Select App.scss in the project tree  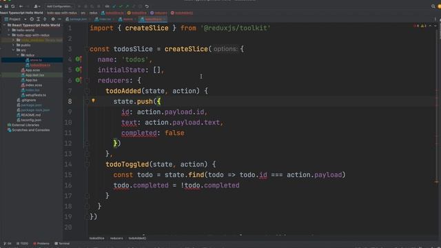pyautogui.click(x=32, y=70)
